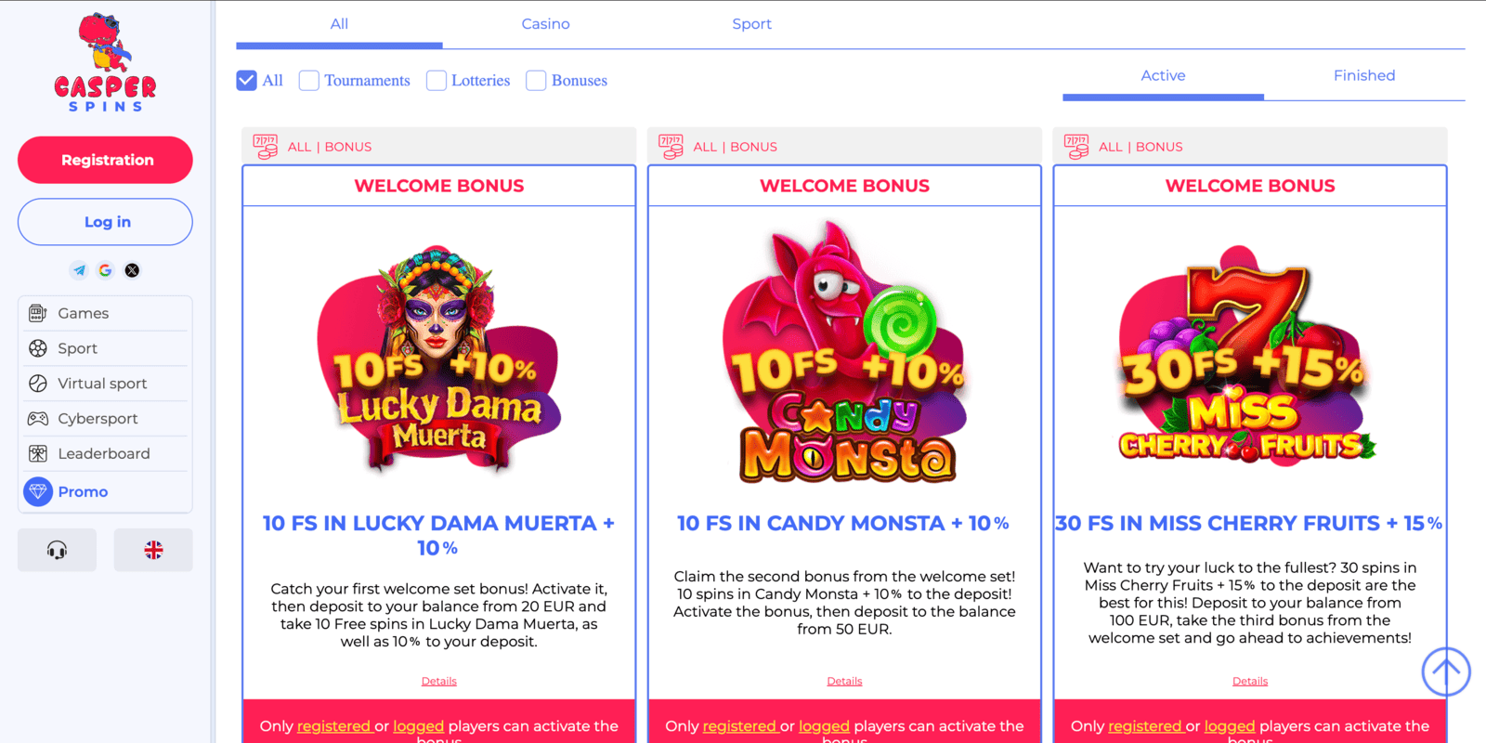Click the Promo diamond icon
Viewport: 1486px width, 743px height.
click(38, 491)
